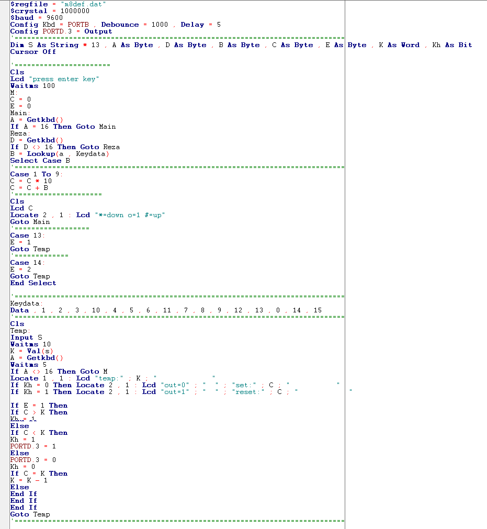The image size is (487, 529).
Task: Click the Cursor Off statement
Action: 33,52
